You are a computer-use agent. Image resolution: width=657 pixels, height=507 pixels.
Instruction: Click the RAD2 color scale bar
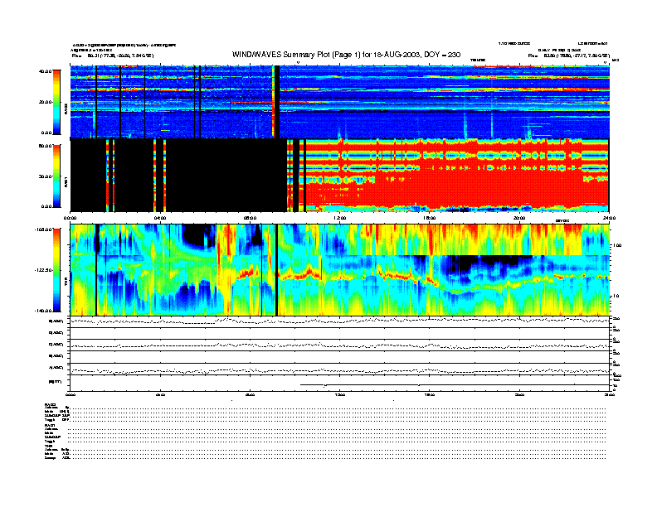56,102
